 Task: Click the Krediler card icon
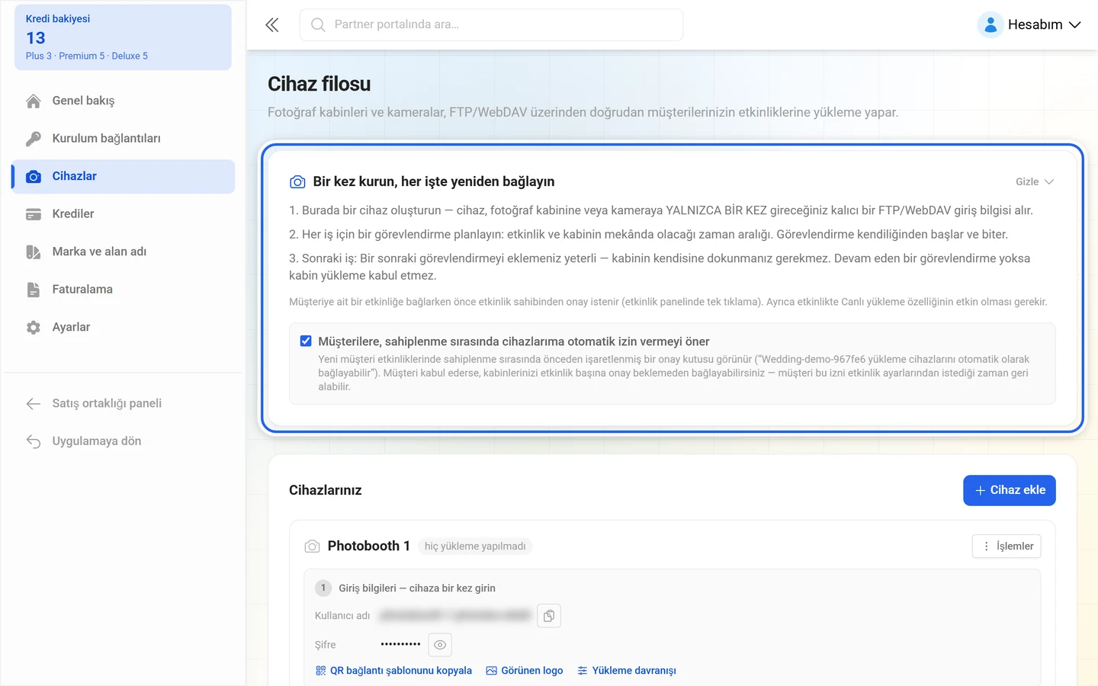[x=34, y=214]
